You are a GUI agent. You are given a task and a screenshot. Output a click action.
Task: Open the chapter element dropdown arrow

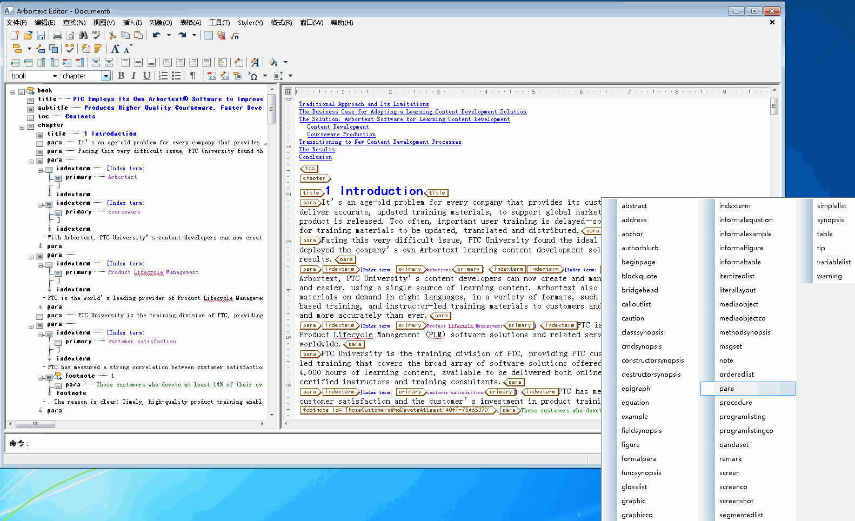click(x=106, y=76)
